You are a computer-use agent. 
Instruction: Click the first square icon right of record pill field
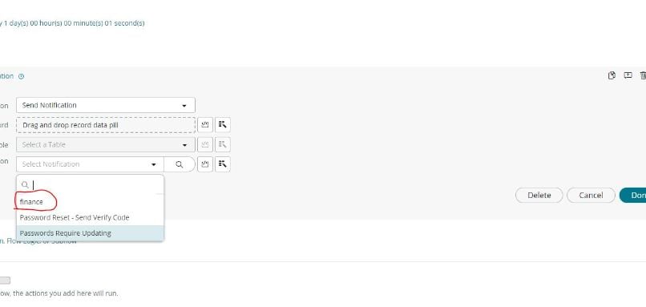pyautogui.click(x=205, y=125)
